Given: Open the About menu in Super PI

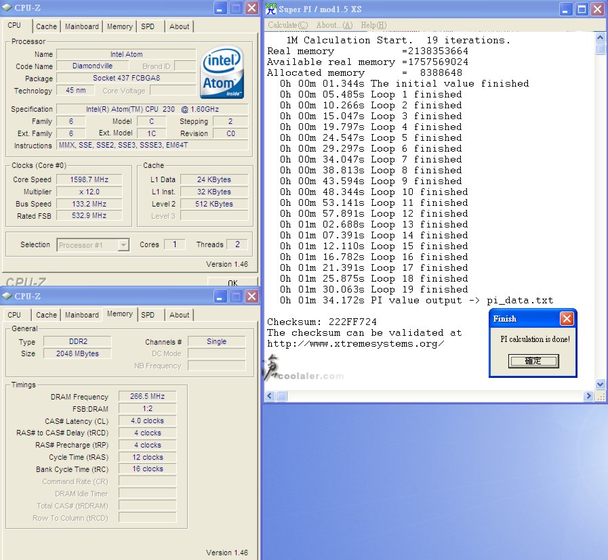Looking at the screenshot, I should pyautogui.click(x=334, y=25).
